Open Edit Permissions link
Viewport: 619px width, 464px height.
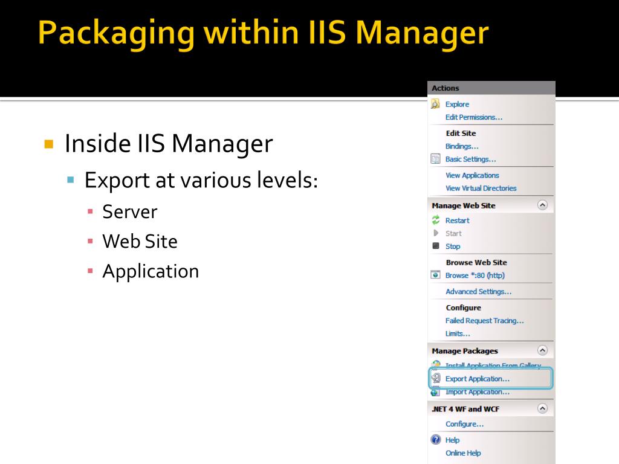click(474, 117)
